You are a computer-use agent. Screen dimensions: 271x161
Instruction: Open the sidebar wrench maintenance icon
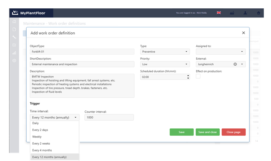[x=14, y=37]
